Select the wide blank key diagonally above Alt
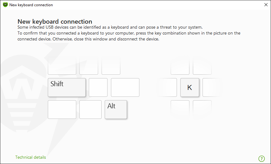271x164 pixels. (125, 87)
